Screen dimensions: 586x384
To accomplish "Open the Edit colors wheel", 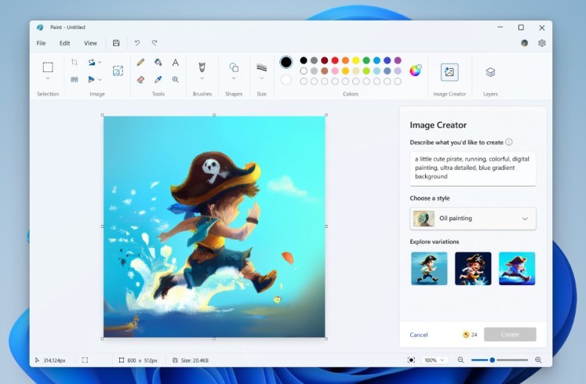I will [x=416, y=71].
